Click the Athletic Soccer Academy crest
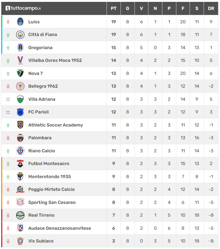 coord(20,125)
